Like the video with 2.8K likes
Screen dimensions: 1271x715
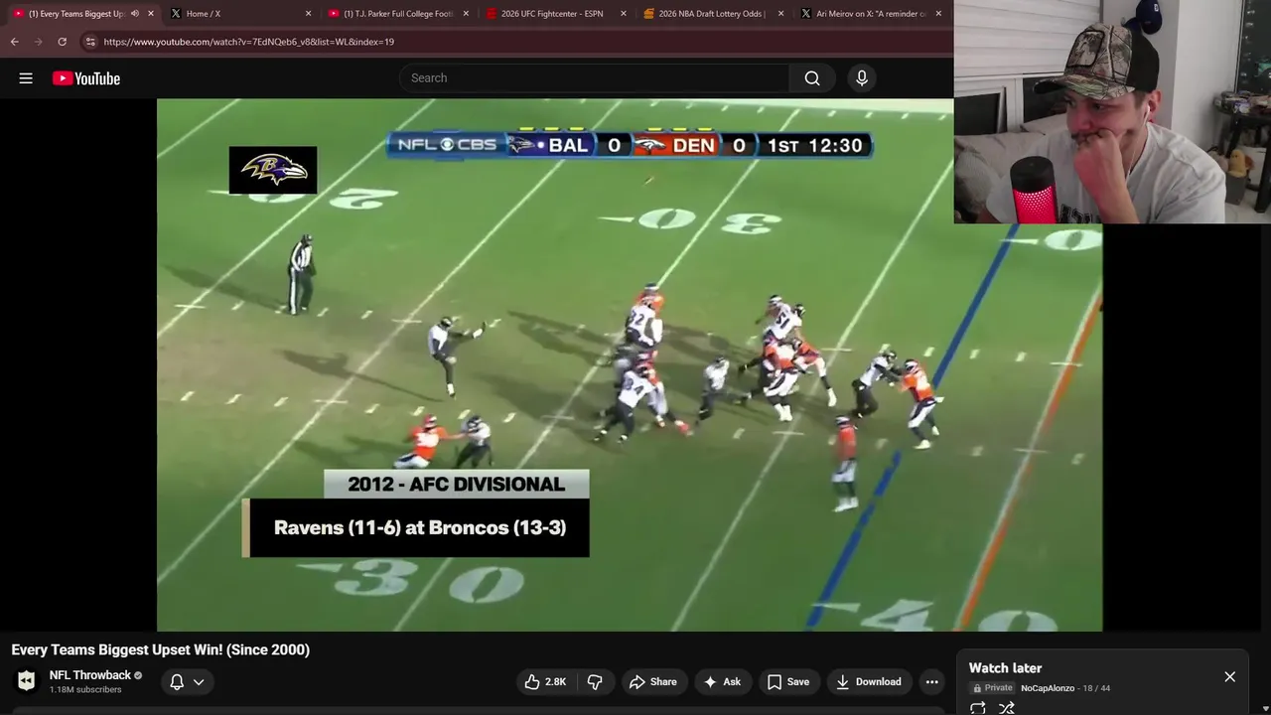545,682
